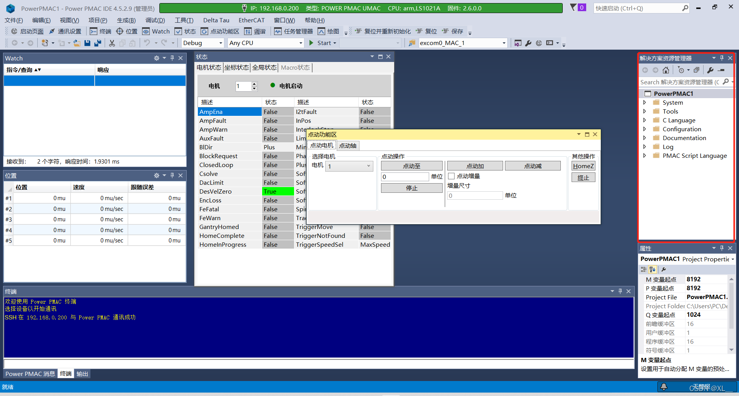The height and width of the screenshot is (396, 739).
Task: Click the 属性 panel scrollbar down arrow
Action: click(731, 350)
